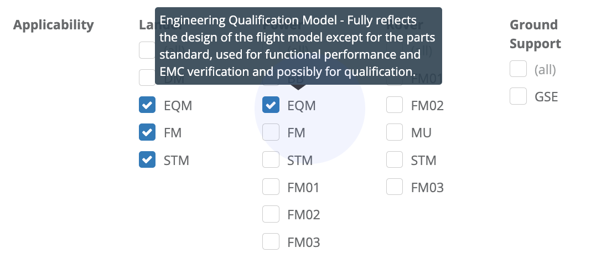Click the Applicability field label
The image size is (591, 268).
(54, 25)
